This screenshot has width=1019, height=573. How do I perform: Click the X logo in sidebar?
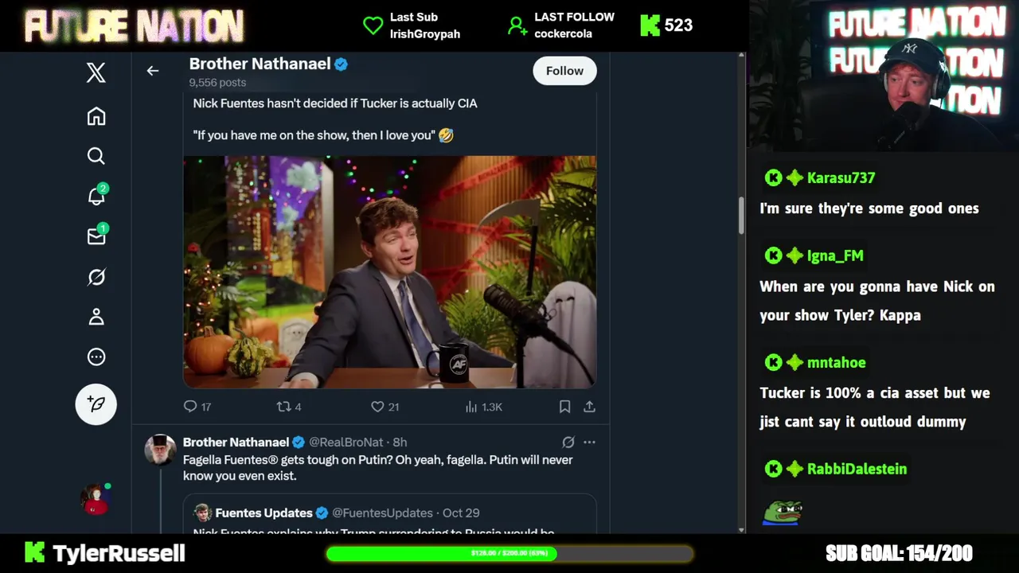click(96, 72)
